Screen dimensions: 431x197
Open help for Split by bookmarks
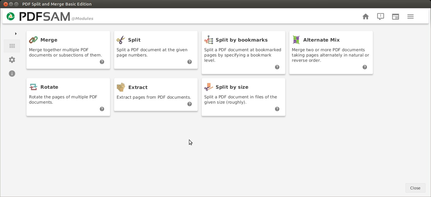click(x=277, y=67)
